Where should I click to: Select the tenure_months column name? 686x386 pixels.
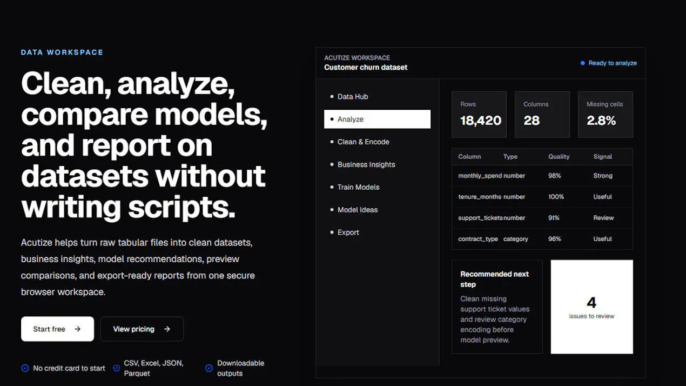pos(480,197)
